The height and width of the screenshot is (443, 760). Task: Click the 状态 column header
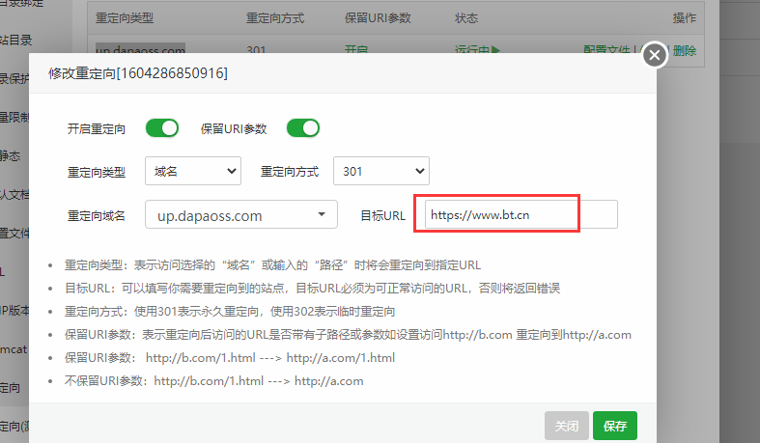[x=466, y=18]
